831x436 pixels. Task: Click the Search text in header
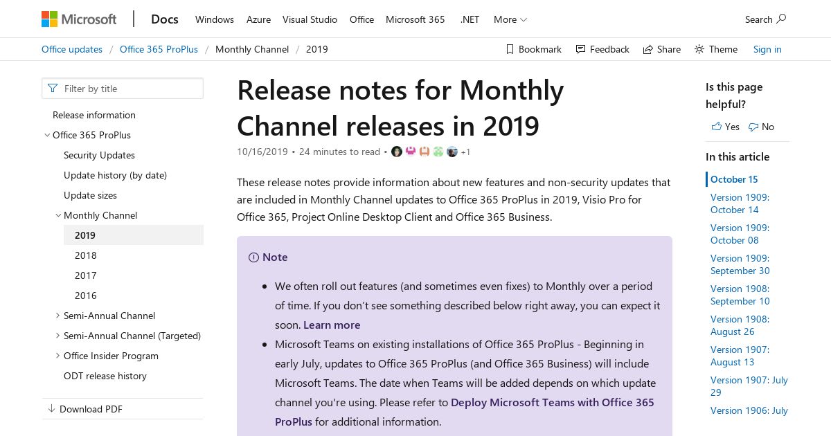[758, 19]
